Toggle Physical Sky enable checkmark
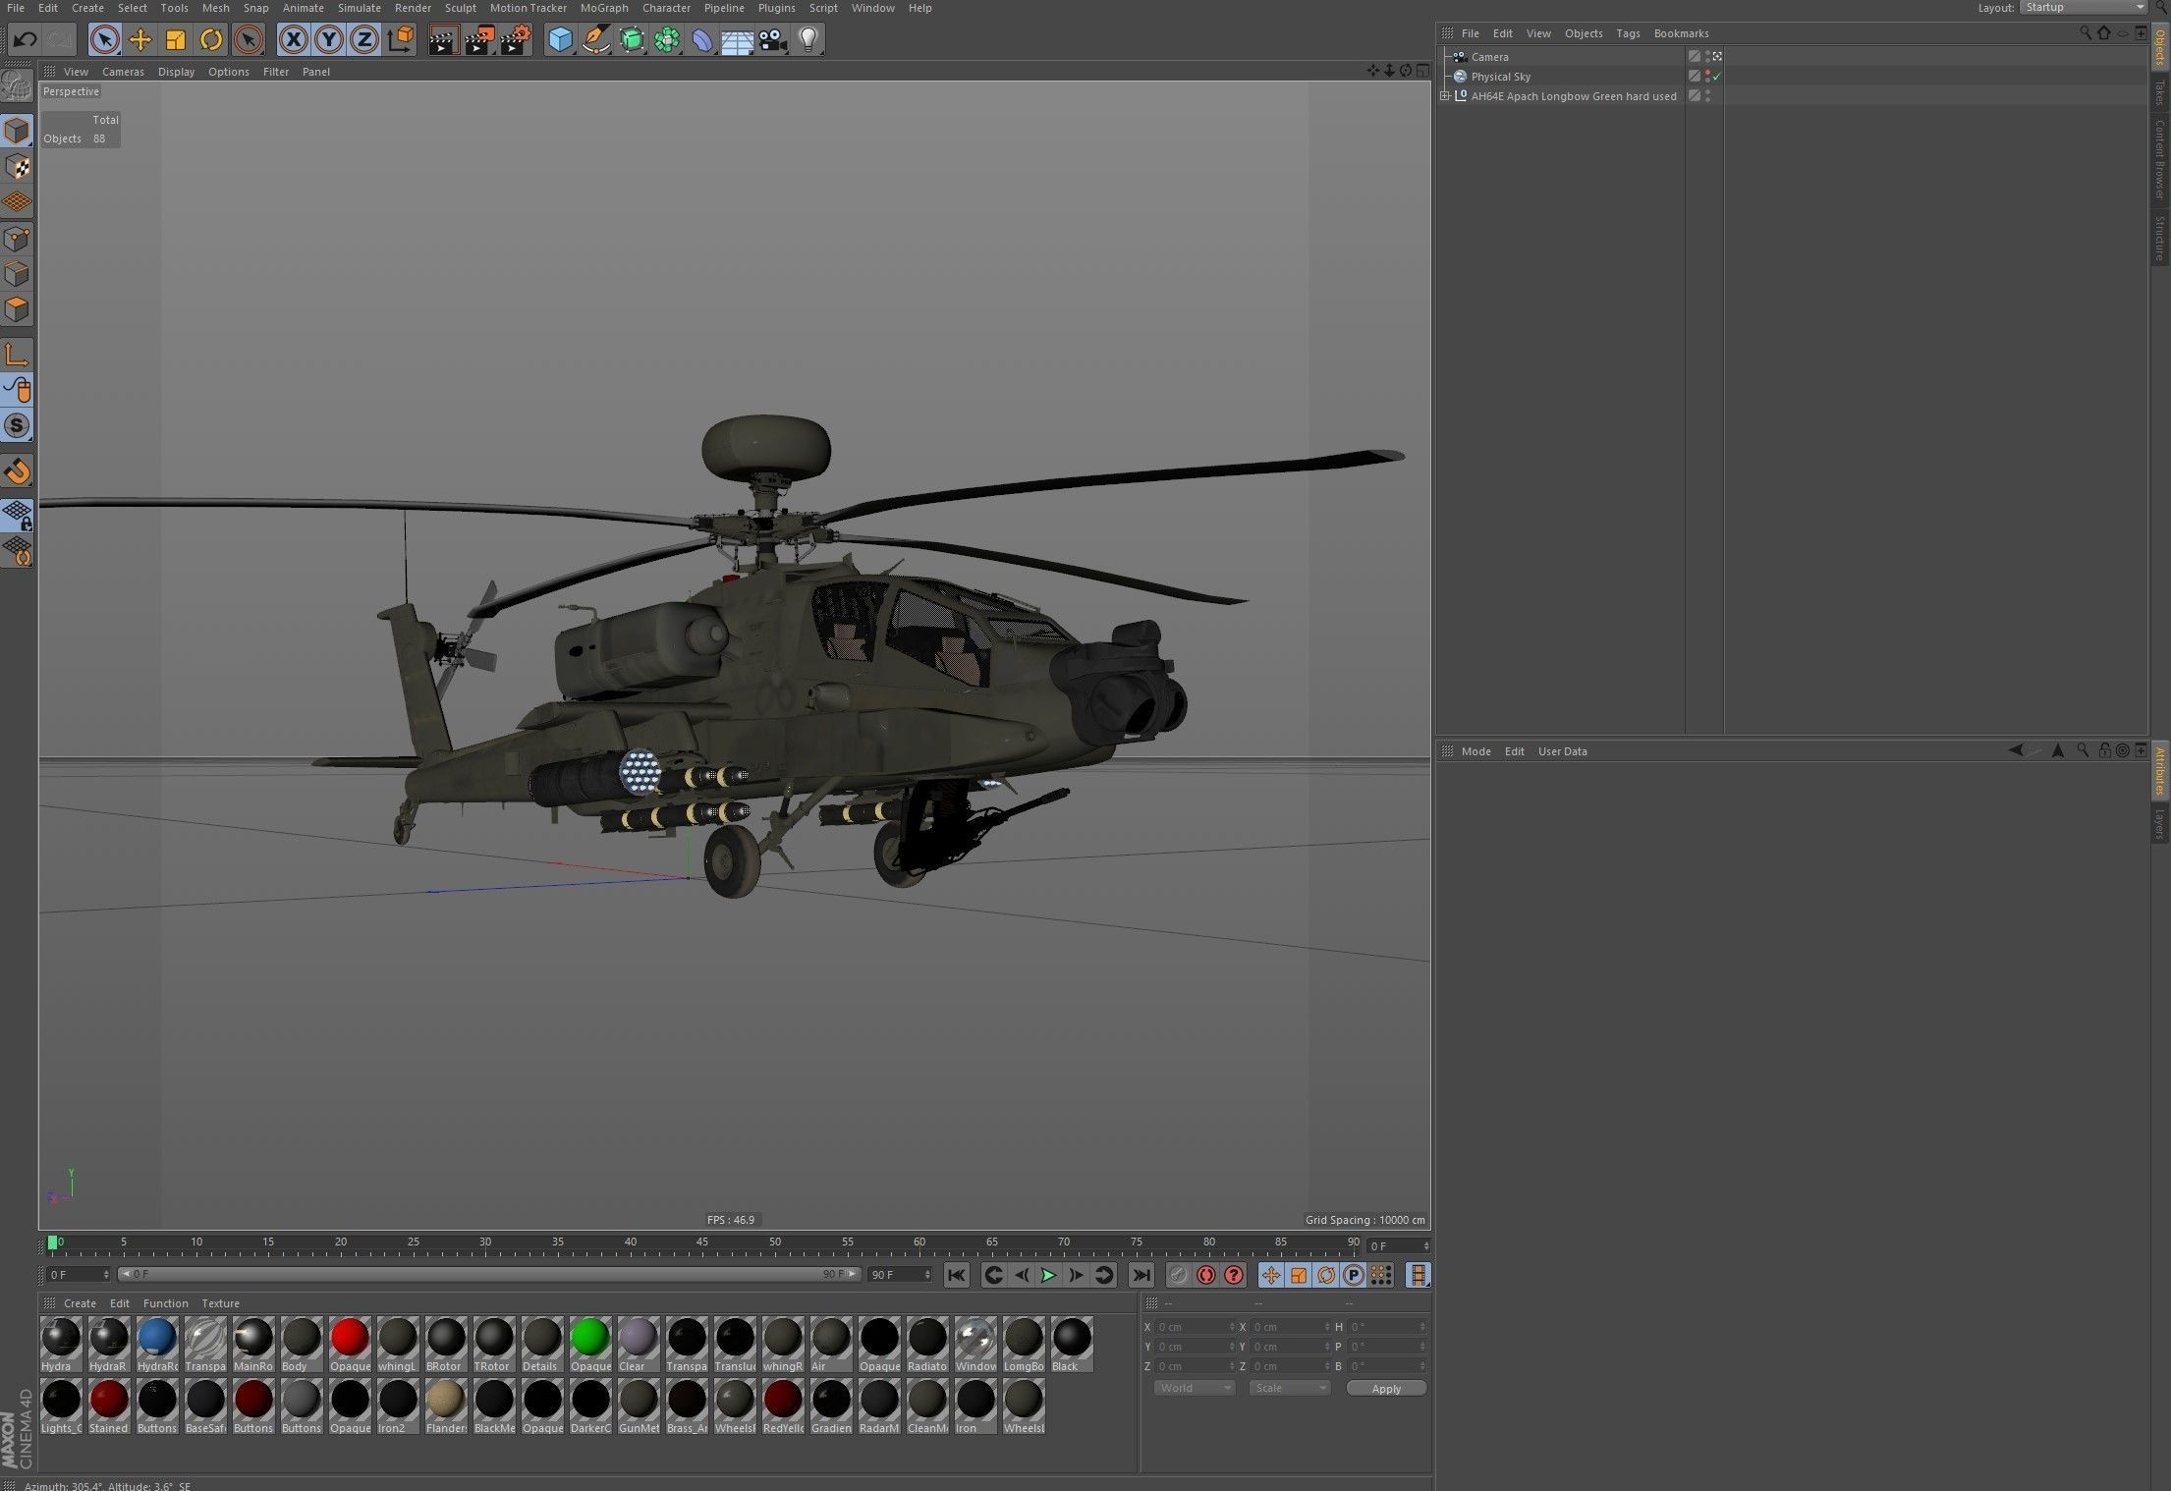 click(x=1717, y=76)
